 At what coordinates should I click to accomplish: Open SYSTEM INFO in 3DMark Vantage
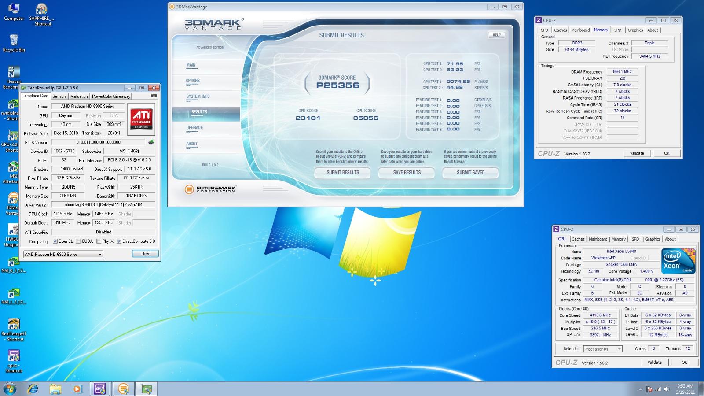(198, 96)
